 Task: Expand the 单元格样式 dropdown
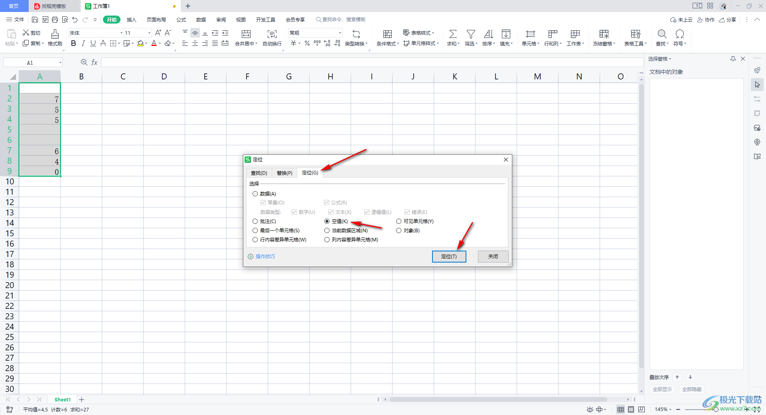(x=438, y=43)
